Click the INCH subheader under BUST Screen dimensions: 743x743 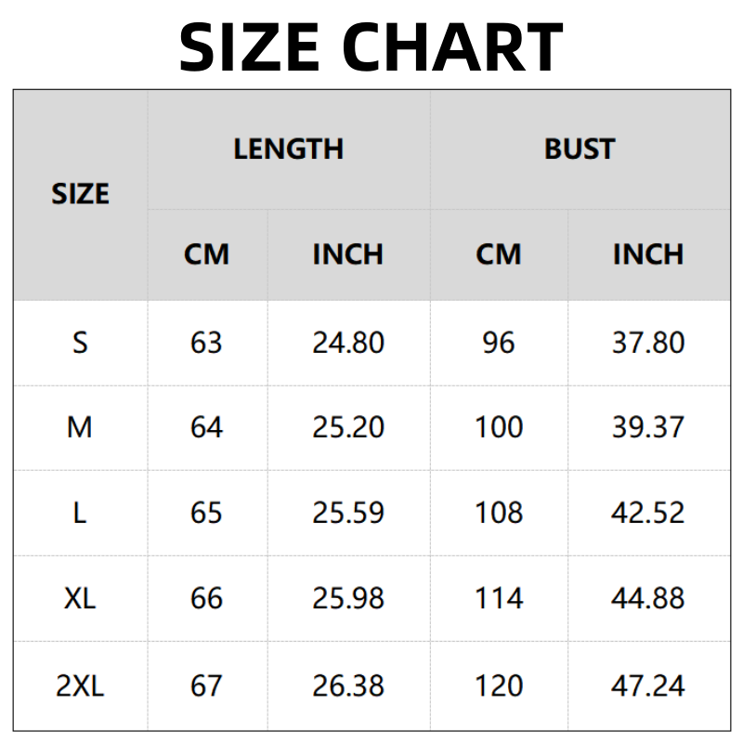click(x=648, y=254)
